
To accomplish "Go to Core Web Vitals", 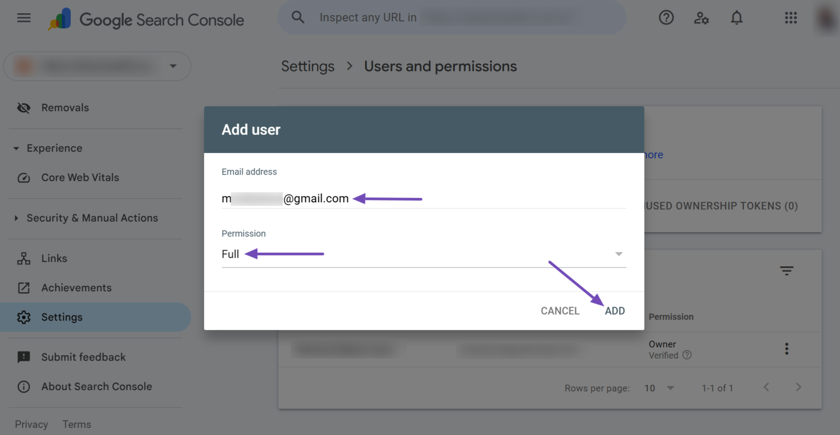I will tap(80, 178).
